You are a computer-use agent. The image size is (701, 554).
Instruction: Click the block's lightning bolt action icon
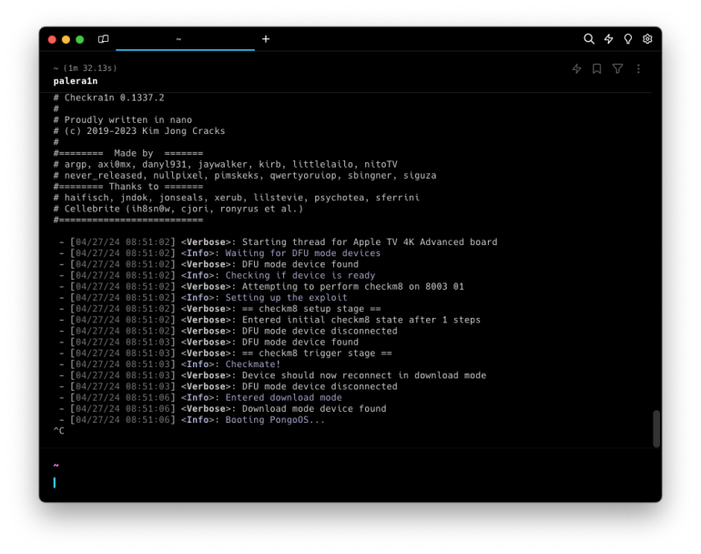[576, 68]
